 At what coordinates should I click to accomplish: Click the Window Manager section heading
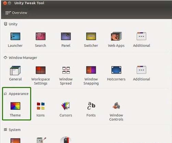pyautogui.click(x=21, y=58)
